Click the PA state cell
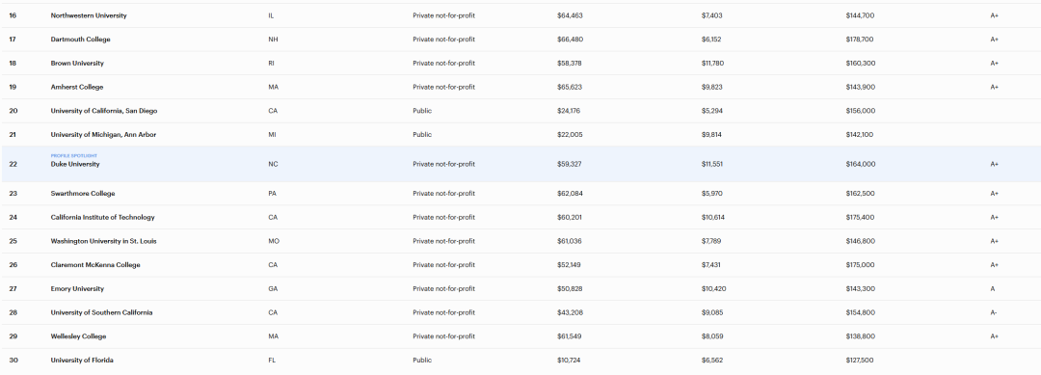The height and width of the screenshot is (375, 1041). (x=272, y=193)
